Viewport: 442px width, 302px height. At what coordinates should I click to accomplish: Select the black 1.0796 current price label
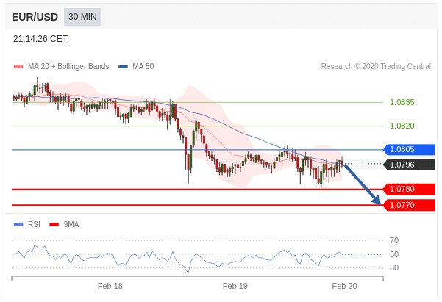pos(409,165)
